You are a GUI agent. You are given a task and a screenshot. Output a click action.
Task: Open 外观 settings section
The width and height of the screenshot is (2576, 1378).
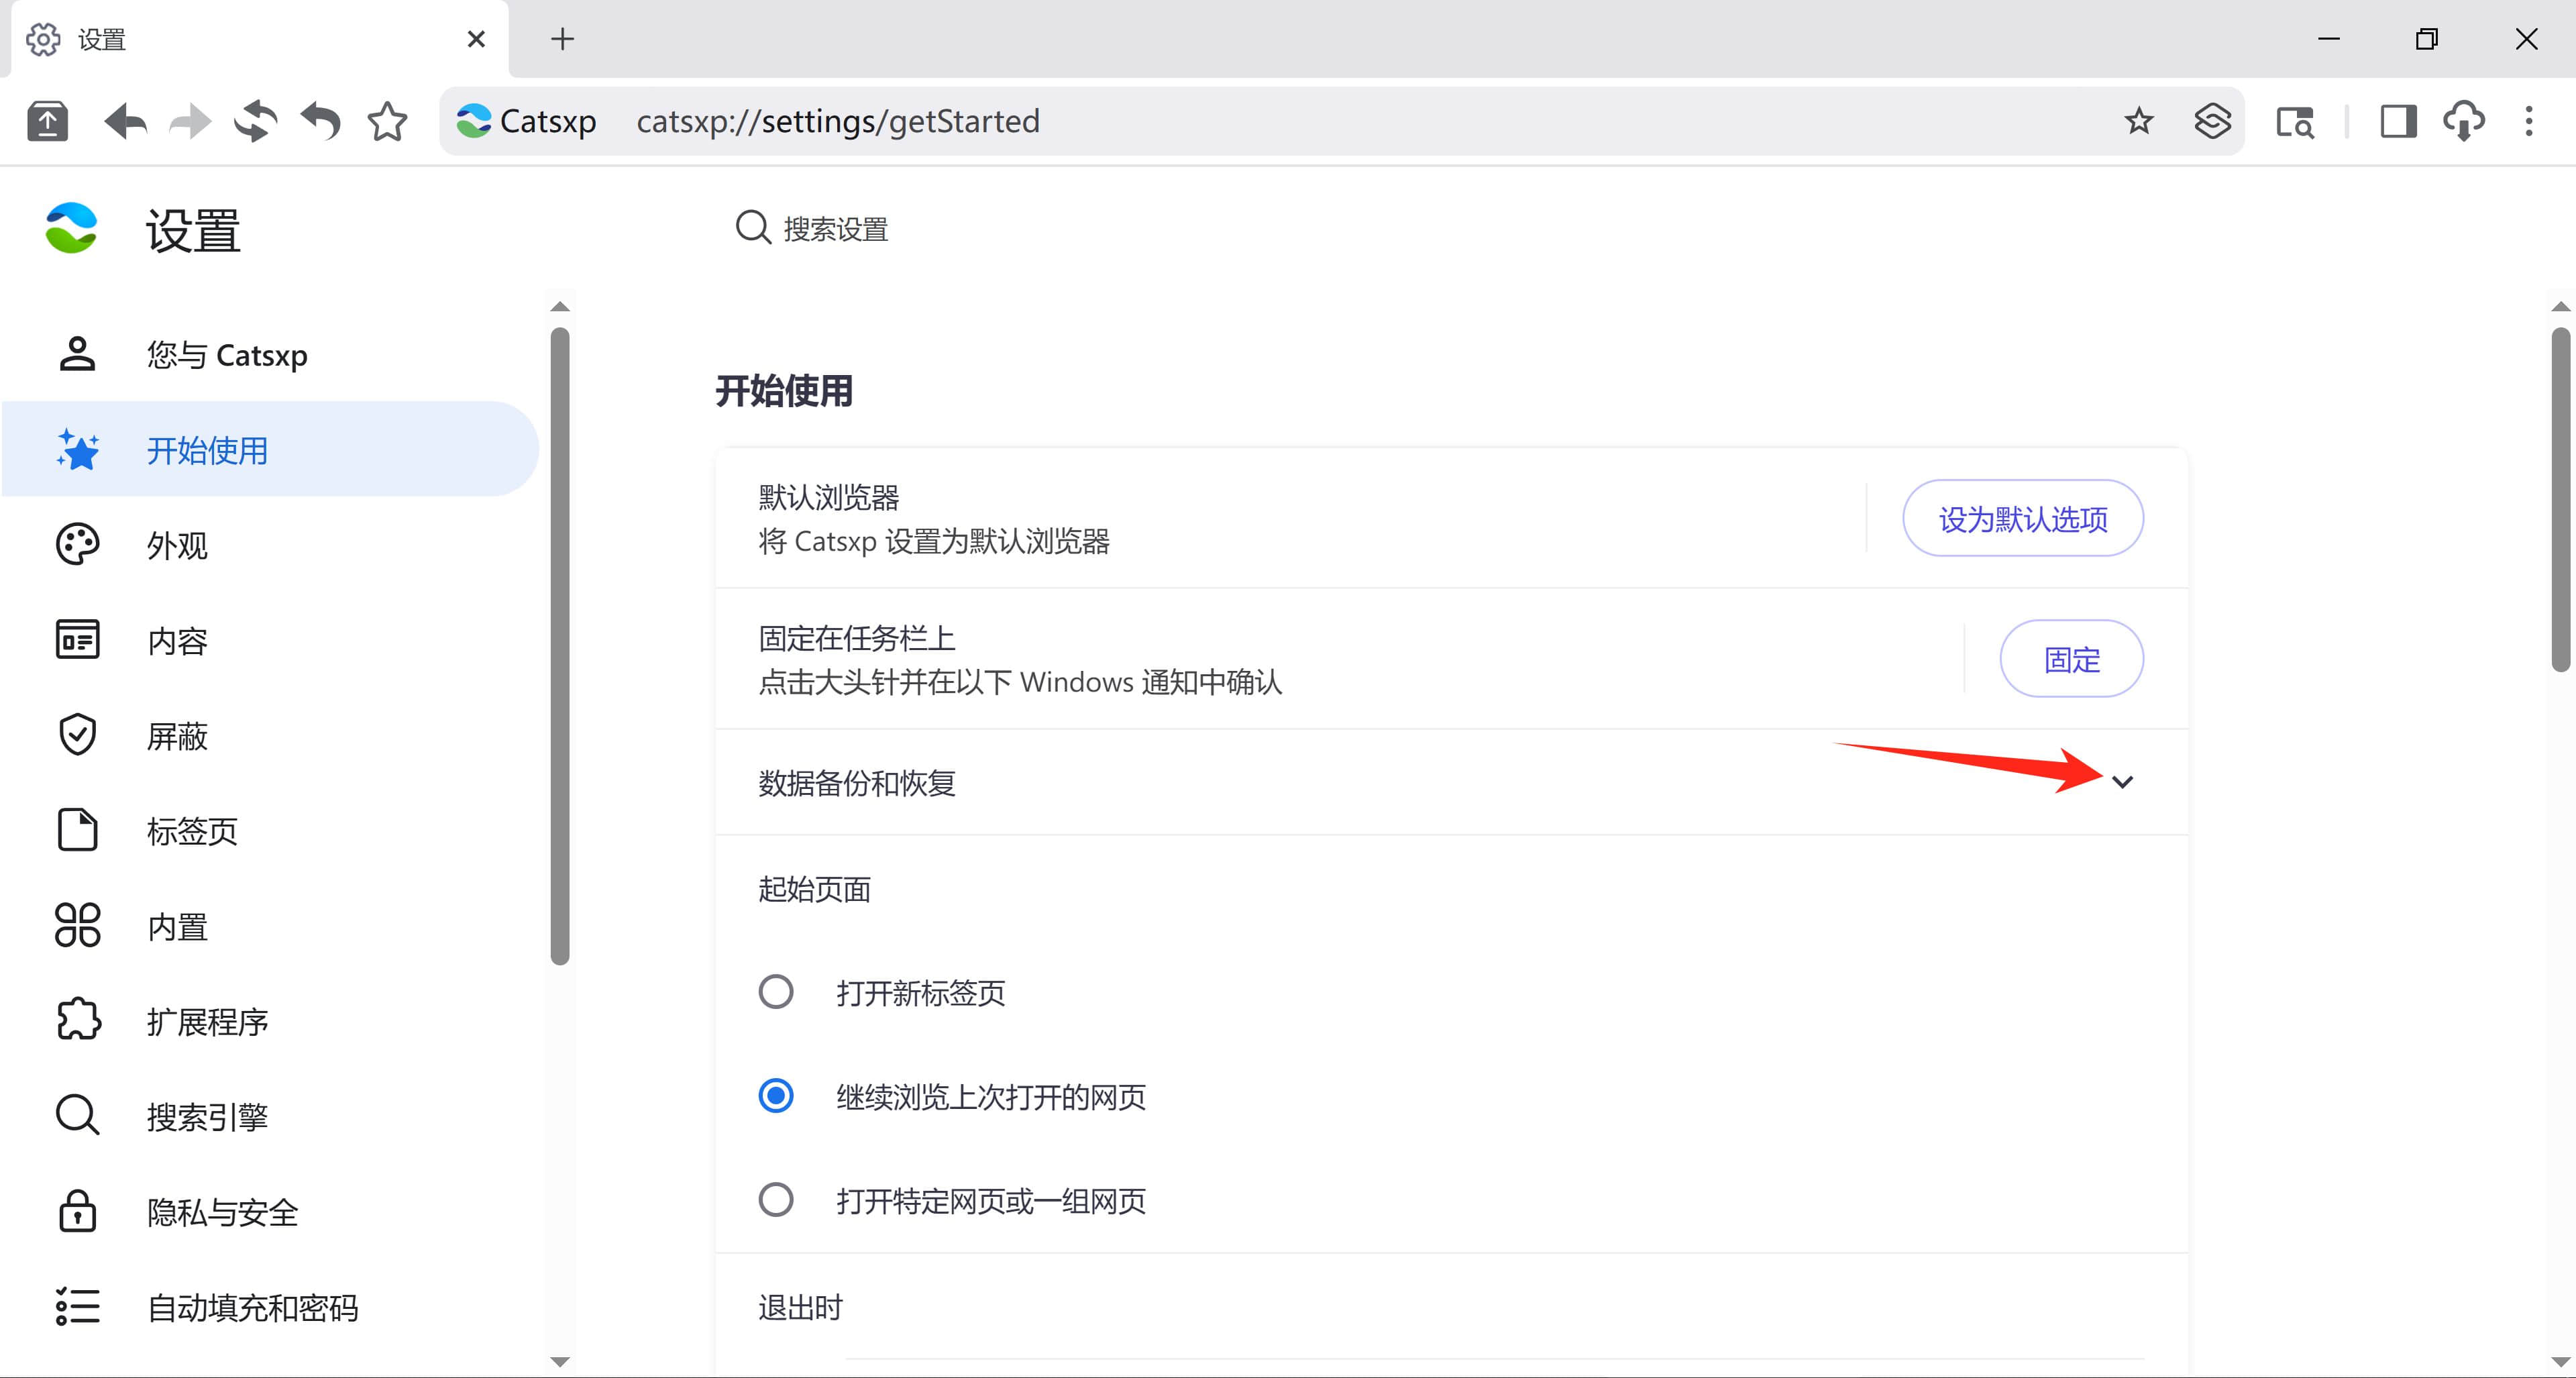coord(177,545)
